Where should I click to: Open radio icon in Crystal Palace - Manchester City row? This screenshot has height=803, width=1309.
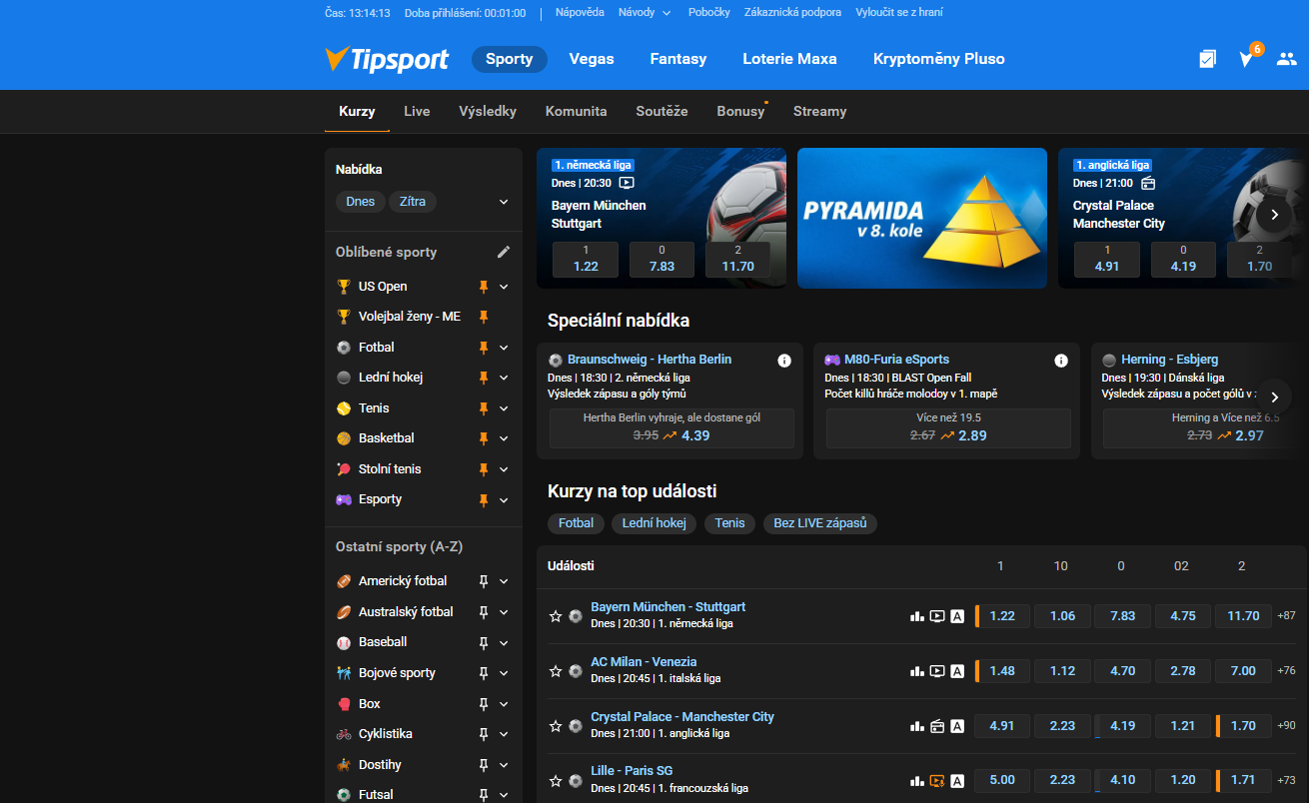click(x=937, y=726)
